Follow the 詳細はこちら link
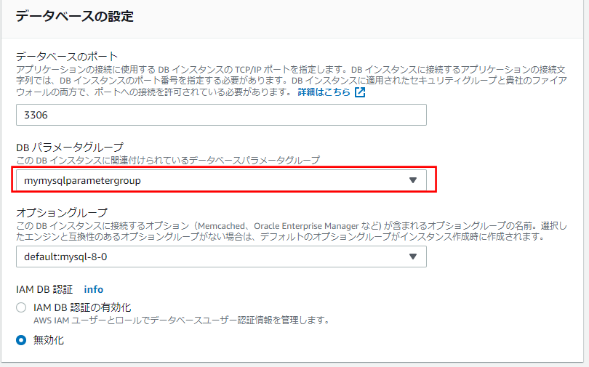589x367 pixels. [x=324, y=92]
